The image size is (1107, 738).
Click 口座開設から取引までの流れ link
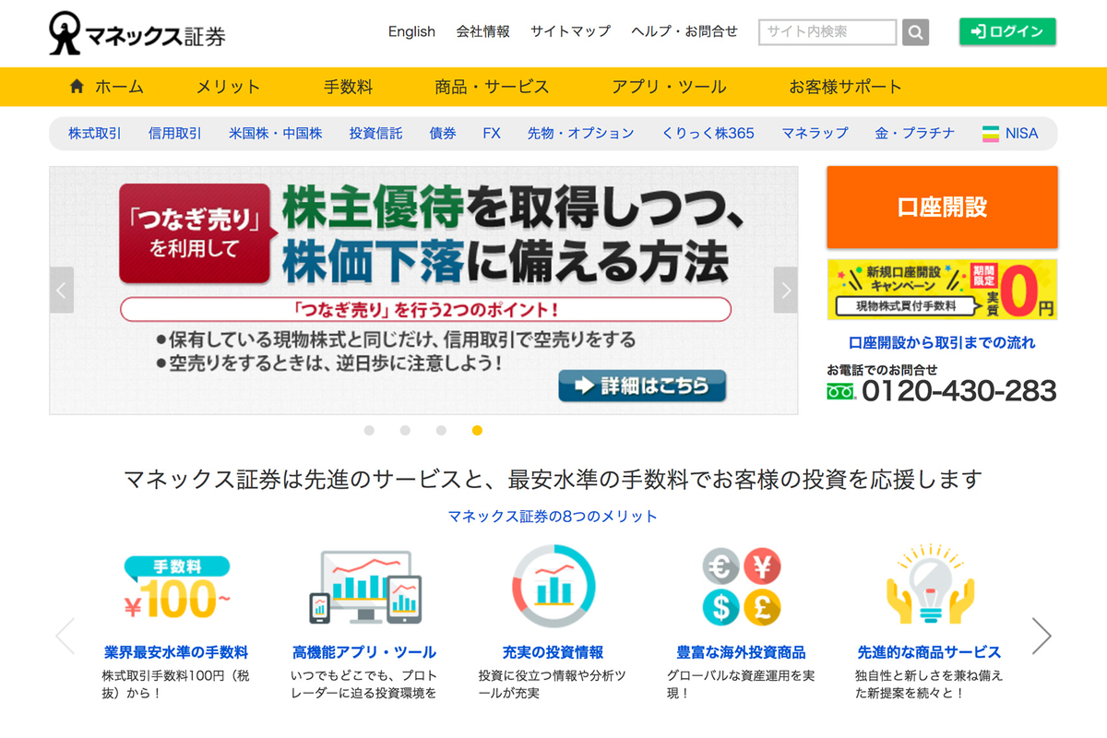[942, 342]
